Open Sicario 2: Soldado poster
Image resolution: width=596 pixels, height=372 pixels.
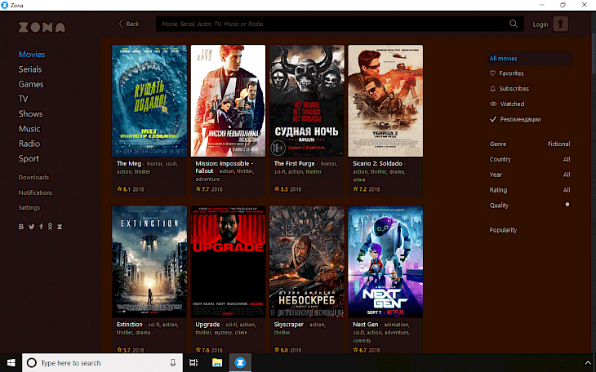tap(385, 100)
